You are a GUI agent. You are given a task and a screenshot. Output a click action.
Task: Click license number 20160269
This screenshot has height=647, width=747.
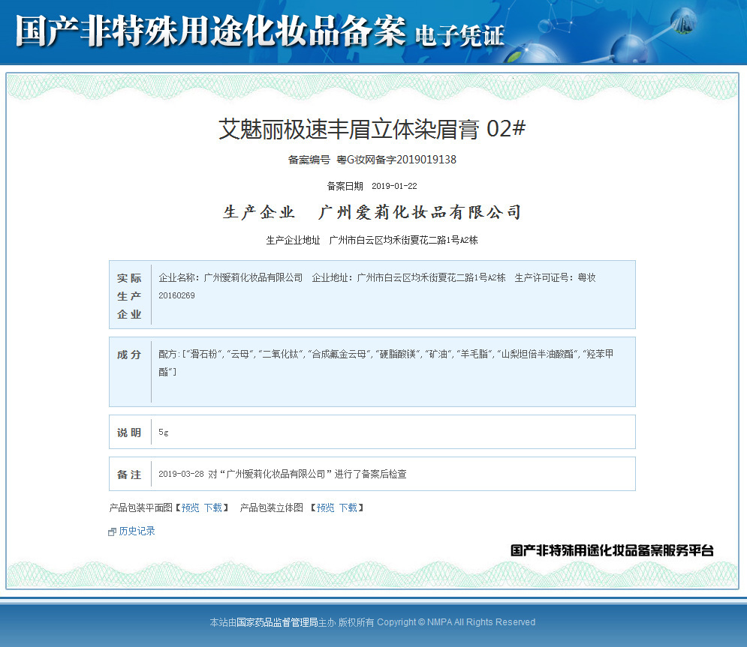click(x=176, y=295)
